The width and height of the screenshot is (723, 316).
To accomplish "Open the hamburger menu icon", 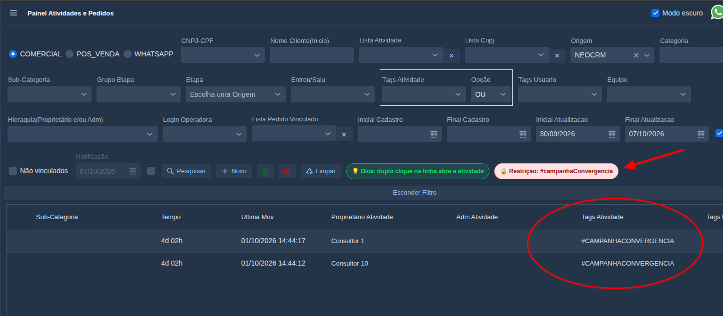I will tap(14, 13).
